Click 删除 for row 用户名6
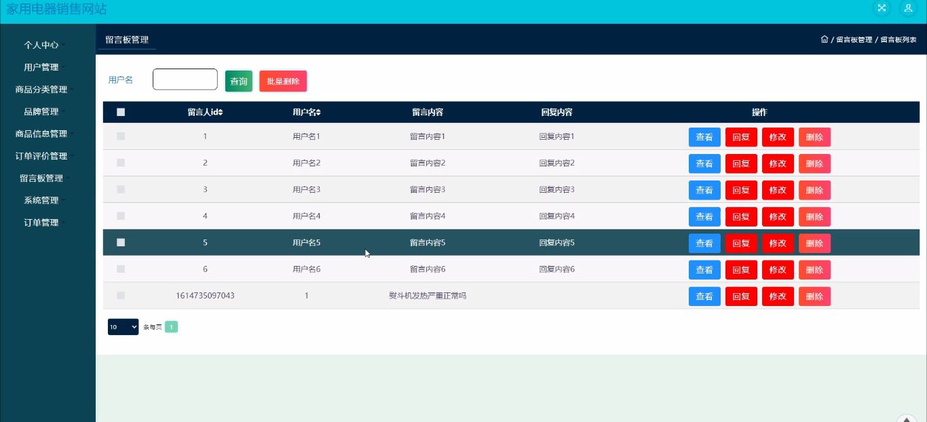The image size is (927, 422). pos(814,269)
